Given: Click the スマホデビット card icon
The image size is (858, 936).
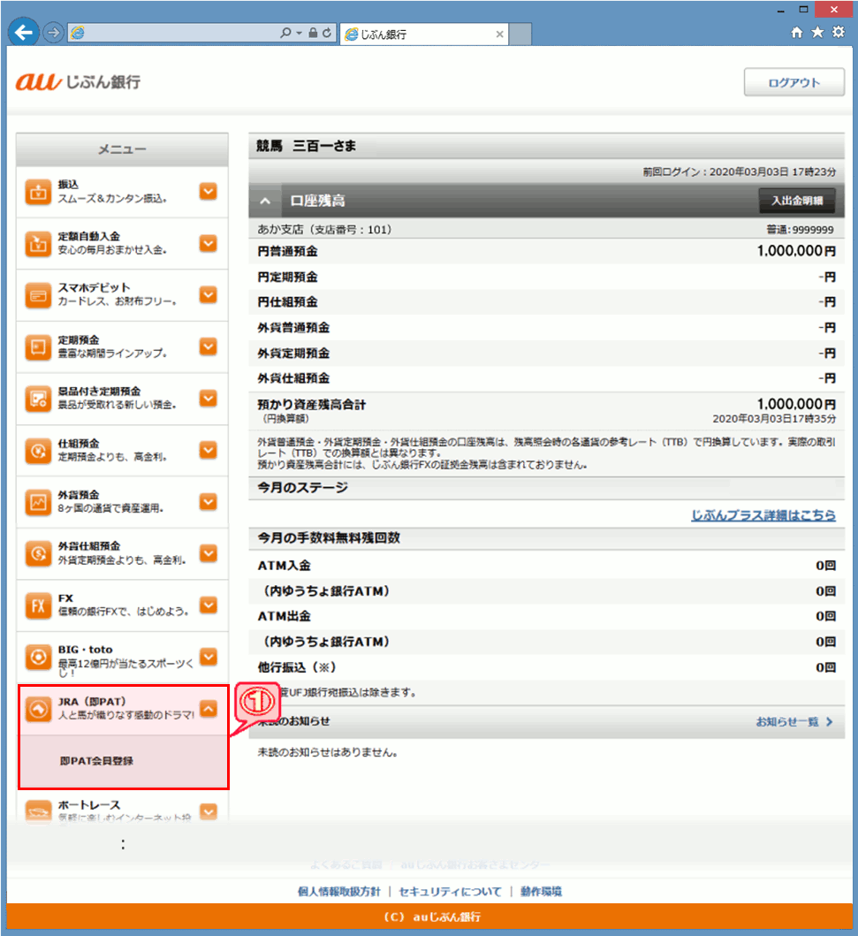Looking at the screenshot, I should click(x=38, y=295).
